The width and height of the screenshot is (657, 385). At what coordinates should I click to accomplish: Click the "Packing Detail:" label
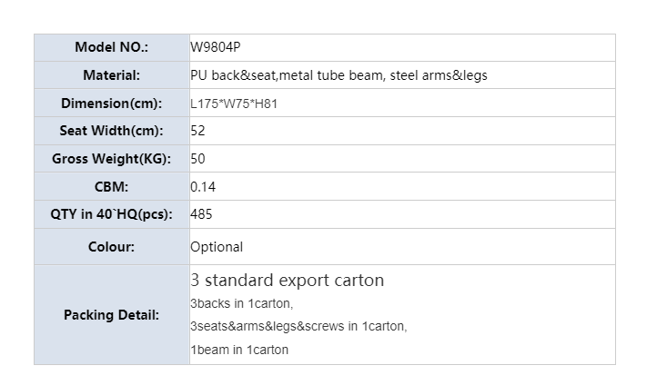pos(111,315)
